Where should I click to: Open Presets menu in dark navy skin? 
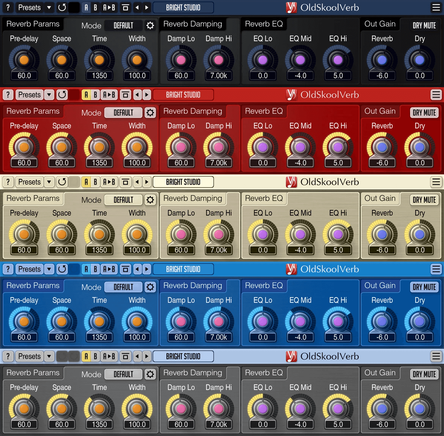coord(30,8)
